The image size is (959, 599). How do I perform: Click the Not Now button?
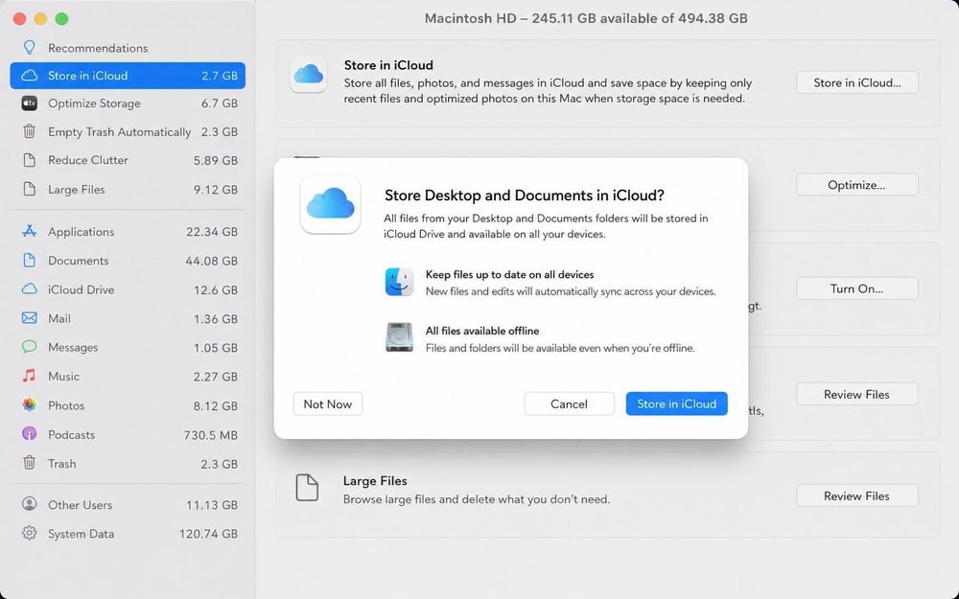tap(328, 403)
